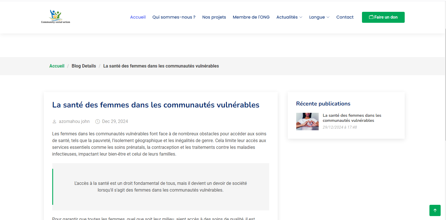This screenshot has height=220, width=446.
Task: Click the chevron arrow next to Actualités
Action: [x=301, y=17]
